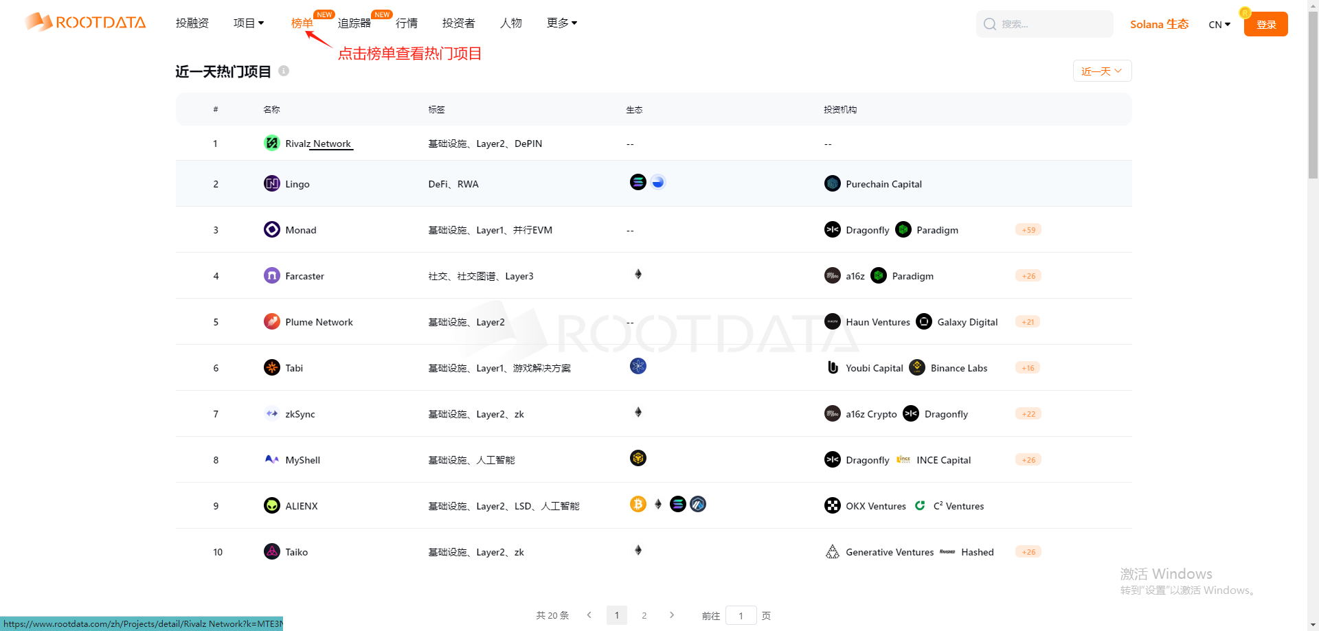The height and width of the screenshot is (631, 1319).
Task: Open the 追踪器 tracker menu
Action: (354, 23)
